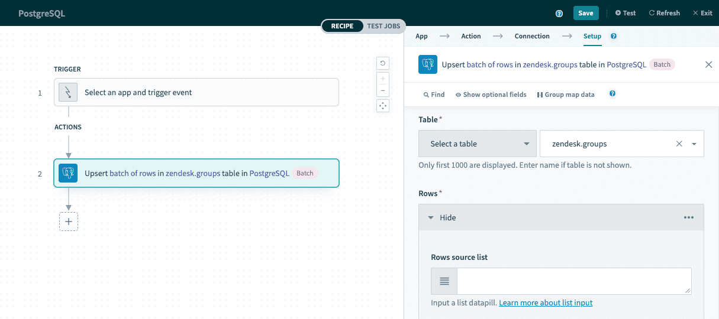This screenshot has width=719, height=319.
Task: Collapse the Rows section with Hide
Action: point(441,217)
